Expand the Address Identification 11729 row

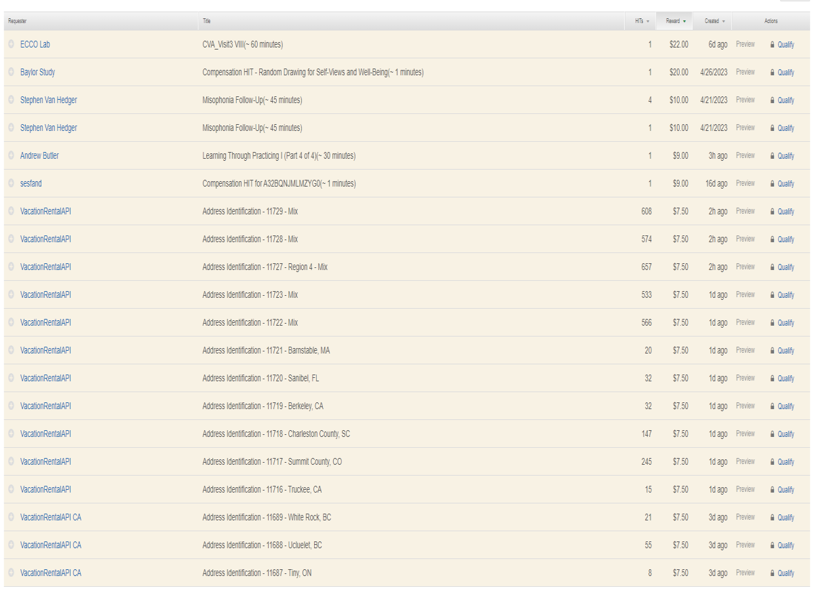tap(11, 211)
